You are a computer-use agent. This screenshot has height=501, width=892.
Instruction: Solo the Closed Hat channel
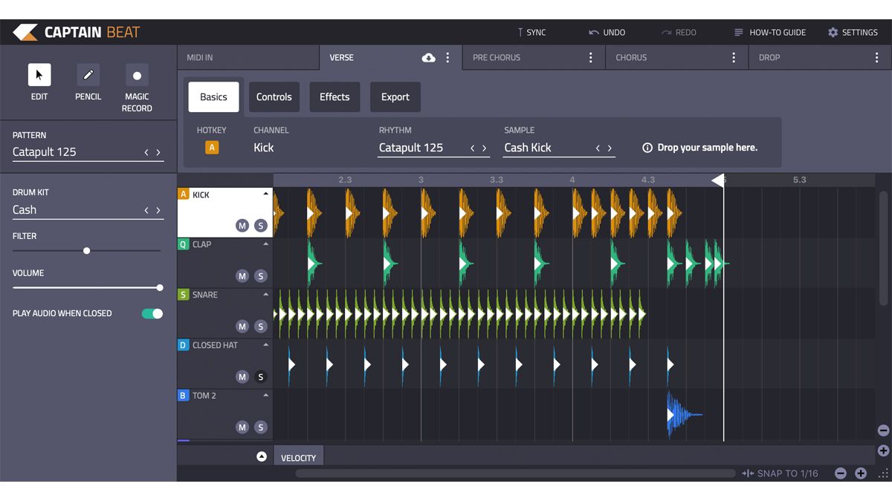tap(260, 377)
